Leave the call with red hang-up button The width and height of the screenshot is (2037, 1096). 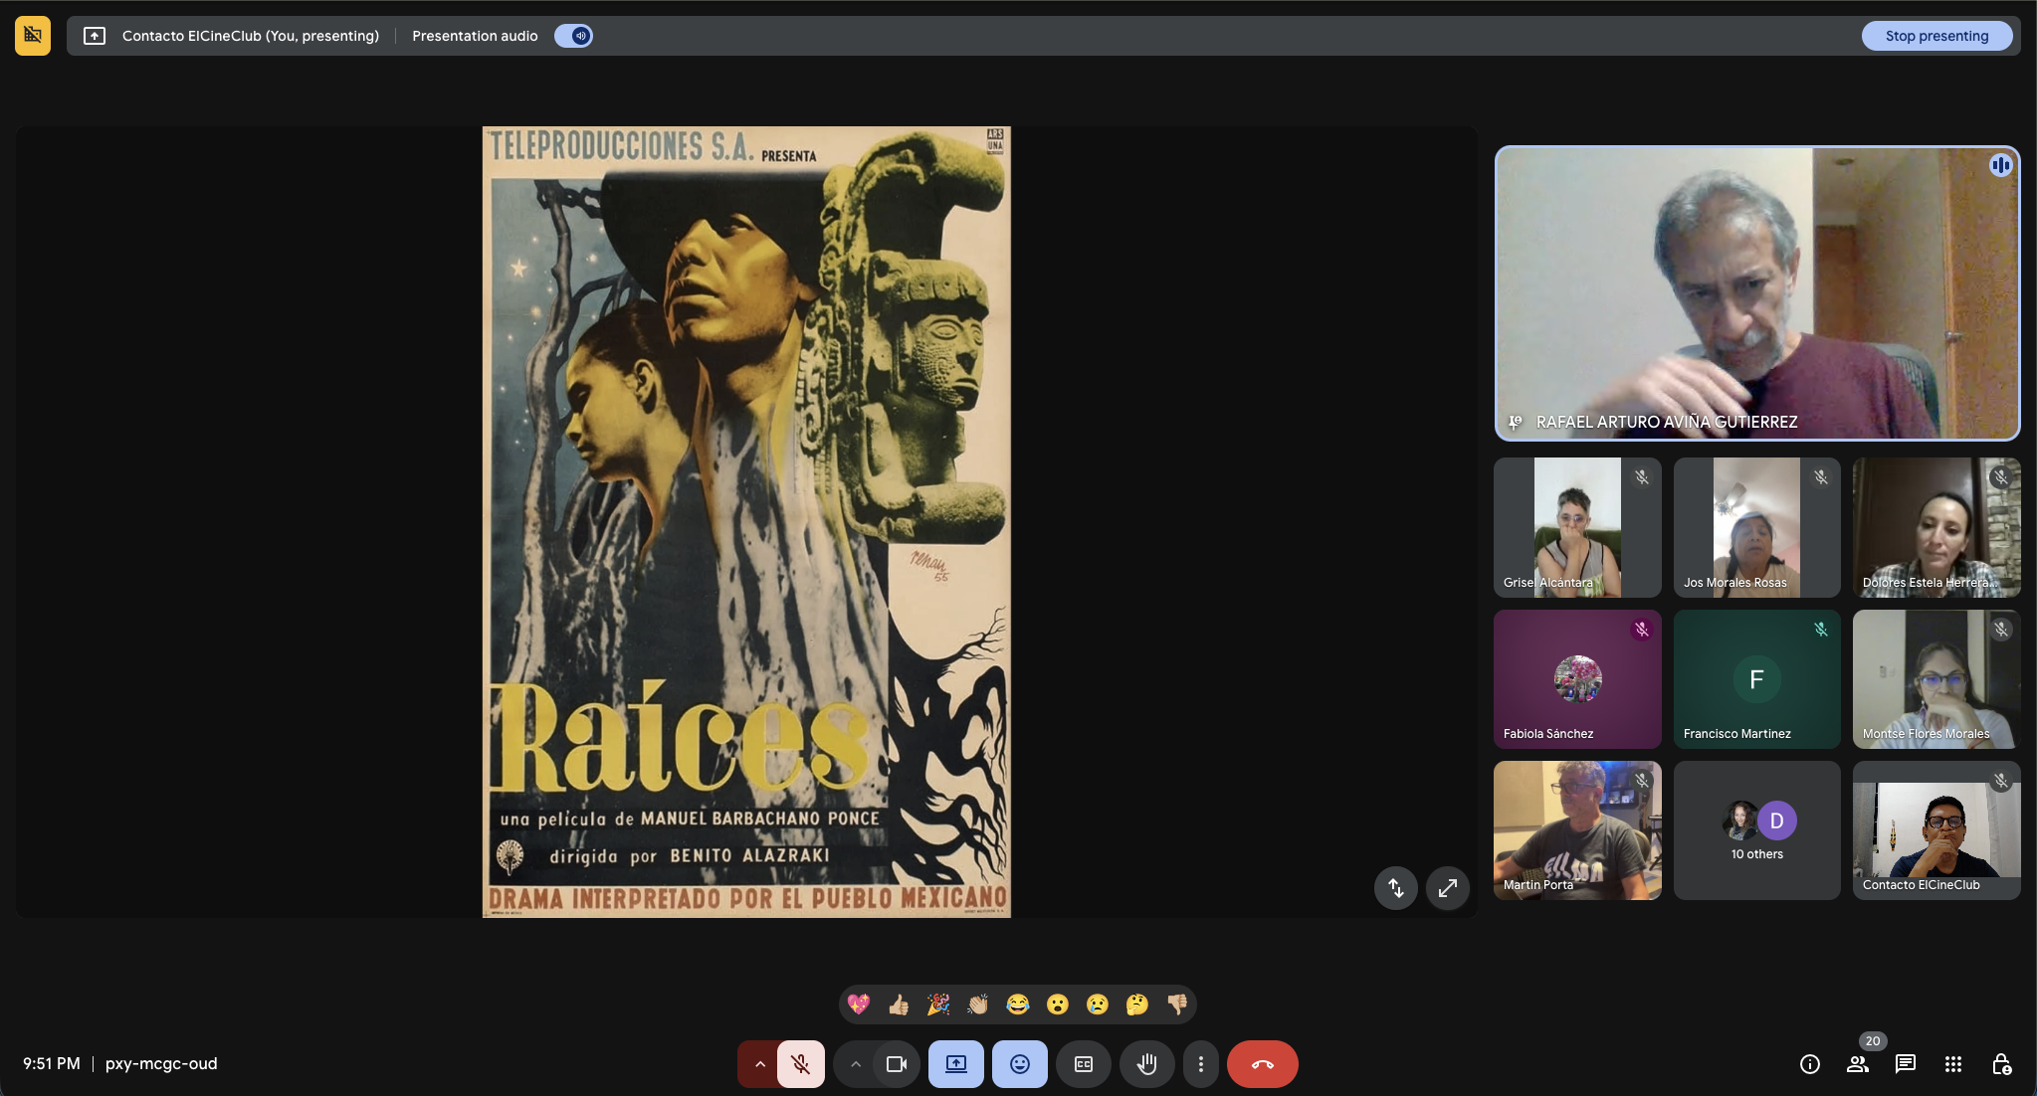tap(1263, 1064)
